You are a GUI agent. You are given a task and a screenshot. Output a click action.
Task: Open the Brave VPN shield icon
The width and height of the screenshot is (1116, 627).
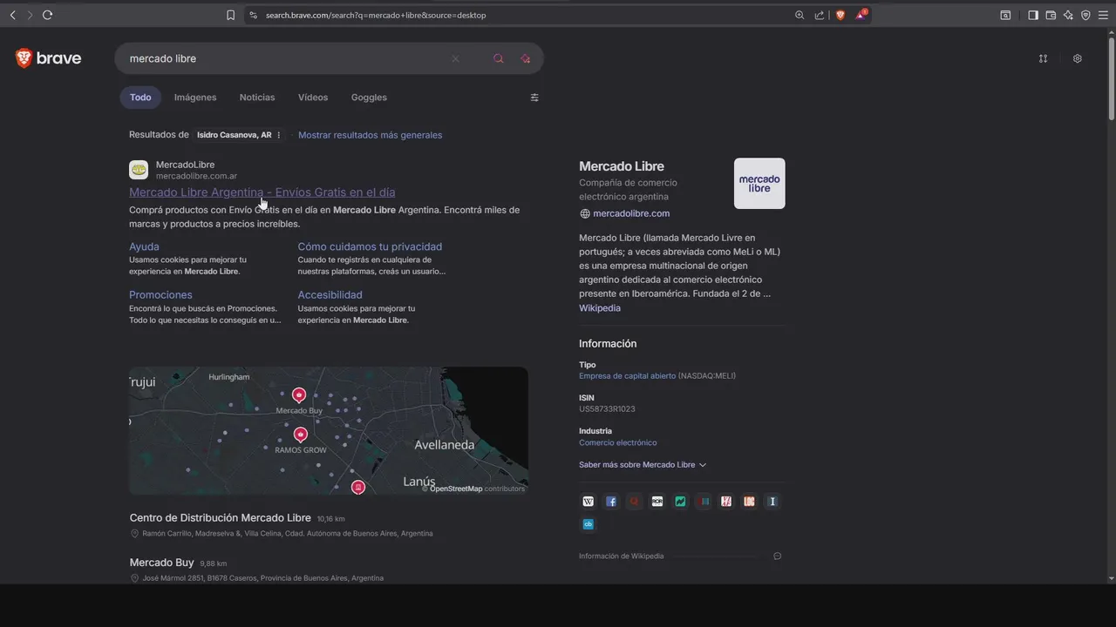click(x=1085, y=15)
